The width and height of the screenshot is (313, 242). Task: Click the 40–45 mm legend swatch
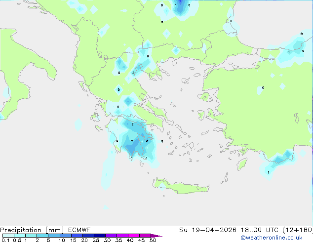click(134, 236)
